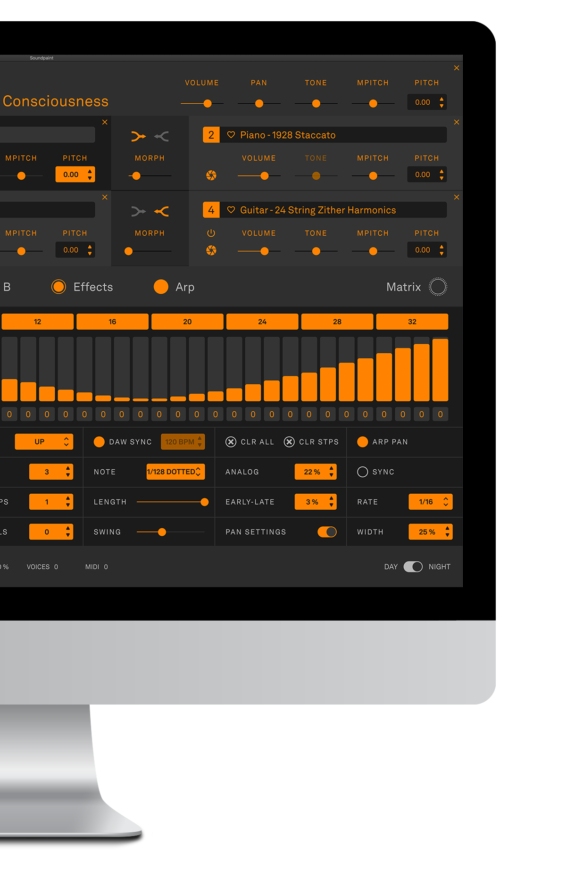Adjust the master PITCH 0.00 stepper
This screenshot has height=871, width=566.
click(x=427, y=102)
